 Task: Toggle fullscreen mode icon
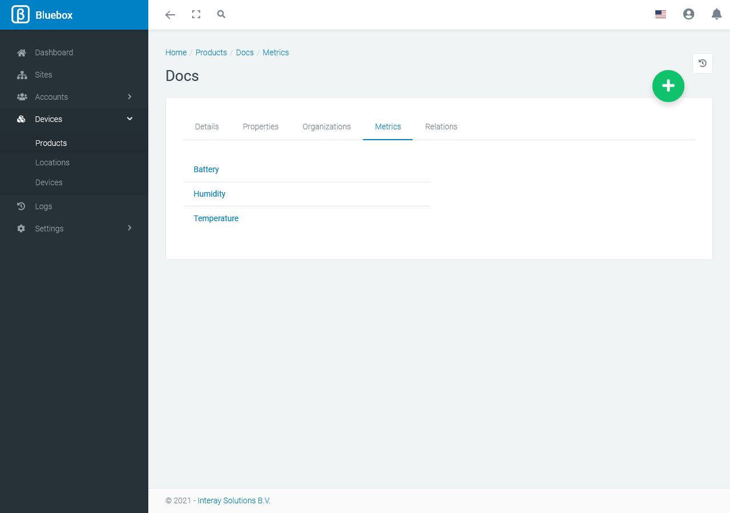coord(196,15)
